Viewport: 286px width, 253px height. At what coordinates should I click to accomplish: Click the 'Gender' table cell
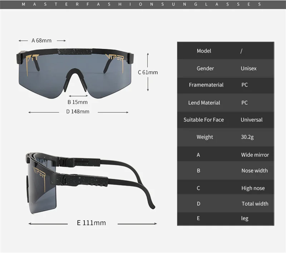[205, 68]
